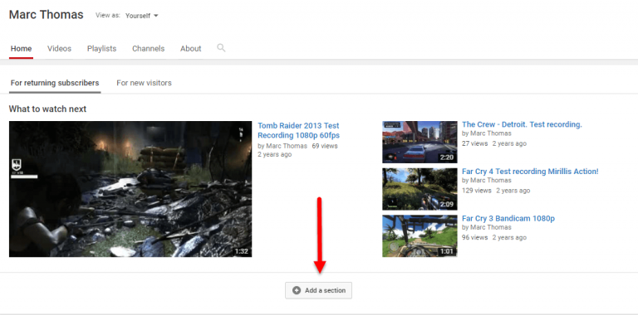Click the Far Cry 4 thumbnail showing 2:09

click(420, 189)
